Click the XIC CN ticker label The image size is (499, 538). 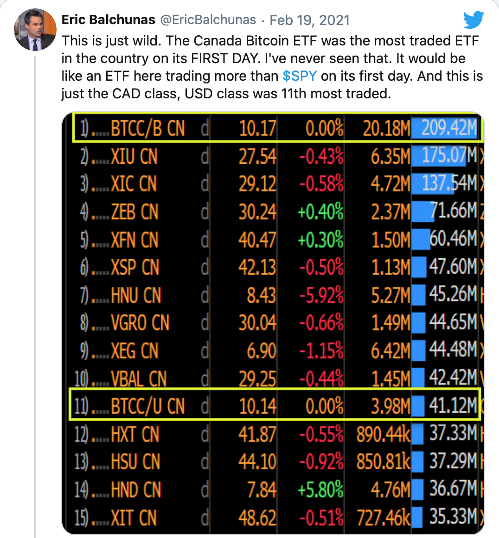coord(134,184)
